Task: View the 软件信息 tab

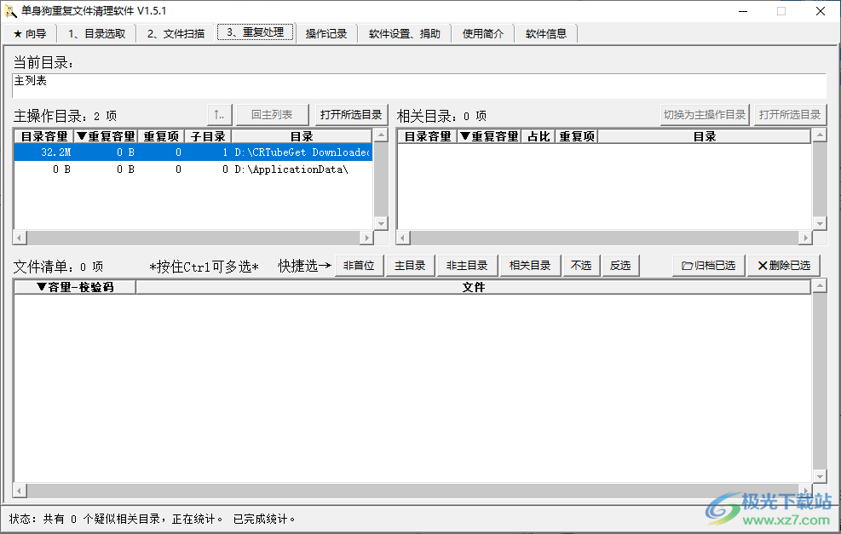Action: pos(545,32)
